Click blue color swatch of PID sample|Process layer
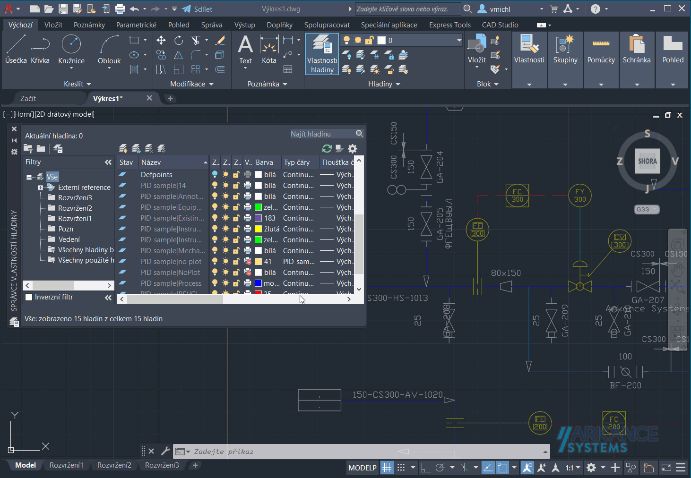Viewport: 691px width, 478px height. coord(259,283)
